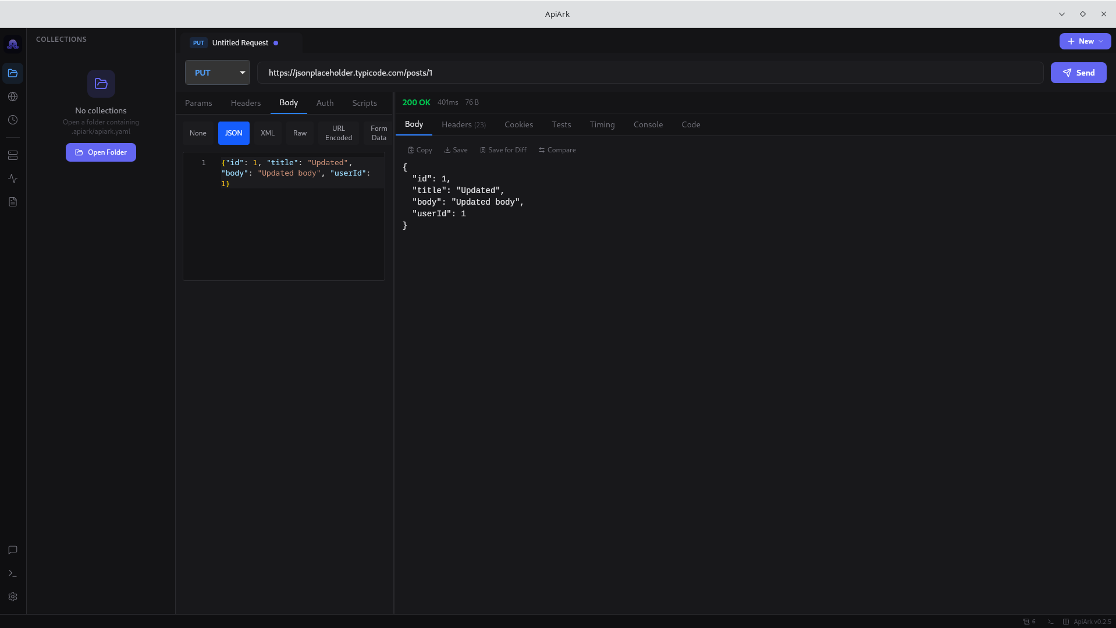Click Open Folder to load collections
The image size is (1116, 628).
[100, 152]
